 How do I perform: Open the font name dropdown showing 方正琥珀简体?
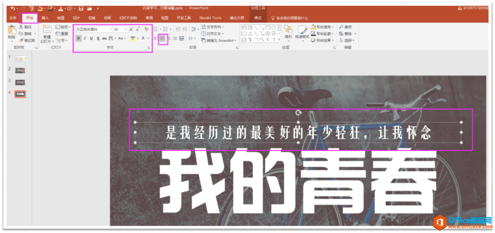pyautogui.click(x=110, y=29)
